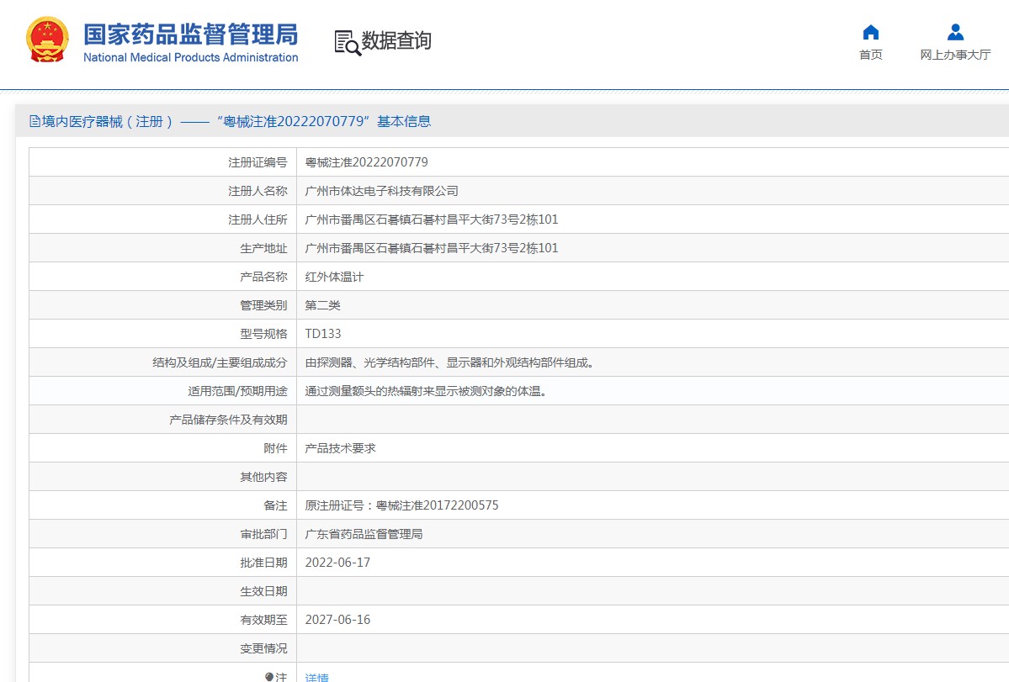Click the 通过测量额头的热辐射 intended use text
Image resolution: width=1009 pixels, height=682 pixels.
click(x=428, y=391)
